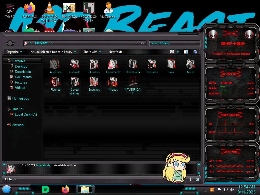Open the Organize menu
This screenshot has height=195, width=260.
(x=14, y=52)
